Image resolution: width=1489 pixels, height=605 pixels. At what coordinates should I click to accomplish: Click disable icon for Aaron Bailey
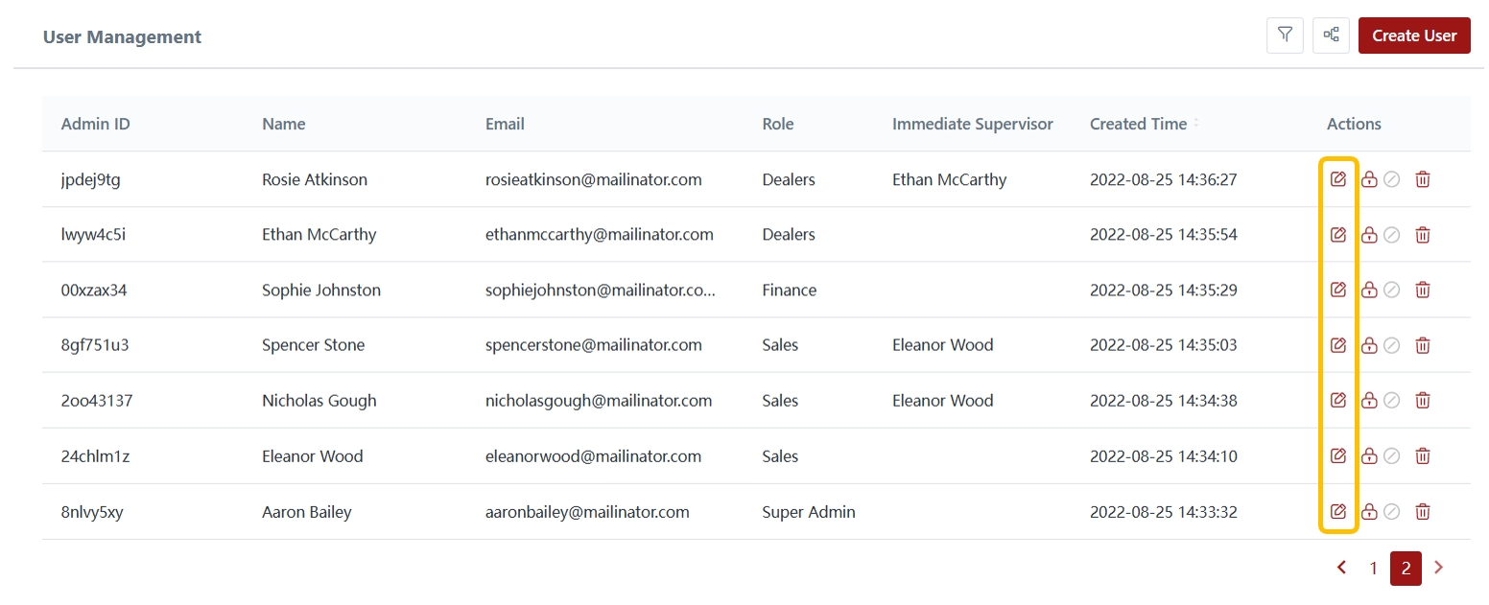1392,512
